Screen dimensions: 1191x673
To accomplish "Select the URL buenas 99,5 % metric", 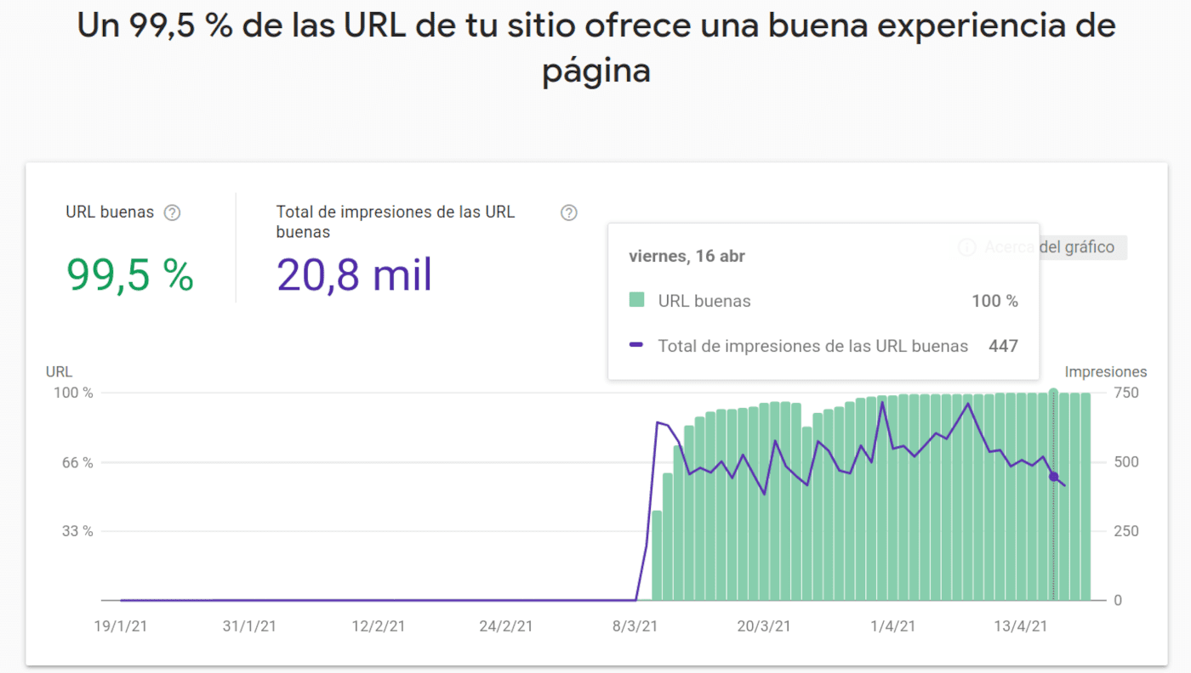I will [130, 274].
